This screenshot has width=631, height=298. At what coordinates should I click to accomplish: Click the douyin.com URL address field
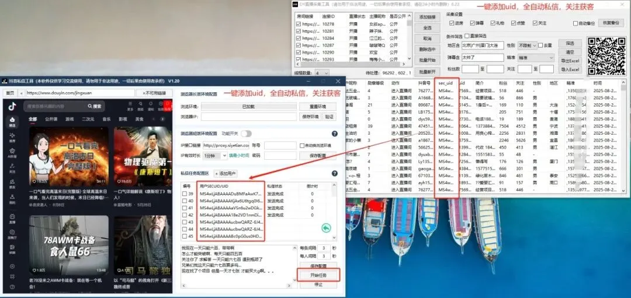click(x=79, y=93)
